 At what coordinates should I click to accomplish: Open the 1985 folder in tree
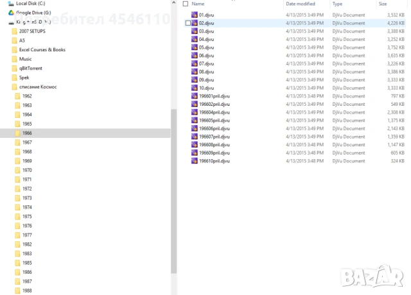click(27, 263)
